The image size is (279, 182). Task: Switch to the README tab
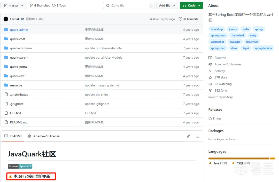[13, 136]
